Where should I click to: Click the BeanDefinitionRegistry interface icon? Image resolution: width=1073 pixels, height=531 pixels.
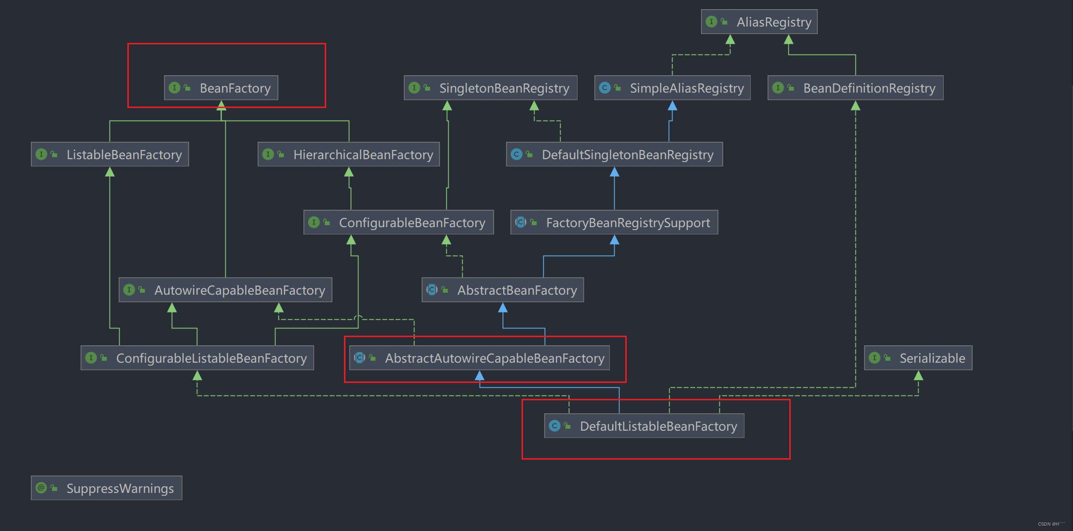[x=778, y=88]
